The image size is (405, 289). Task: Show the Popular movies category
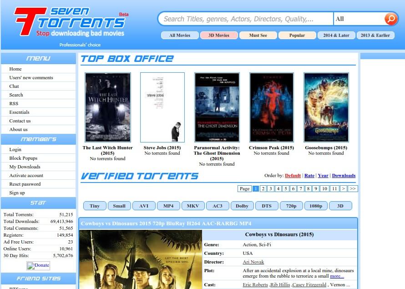297,35
